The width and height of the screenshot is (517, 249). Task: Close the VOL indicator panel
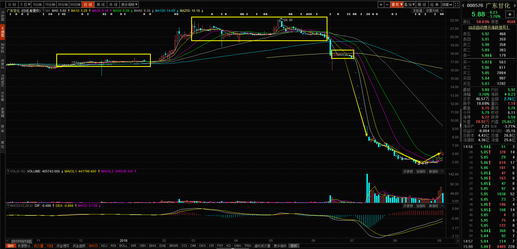[442, 171]
